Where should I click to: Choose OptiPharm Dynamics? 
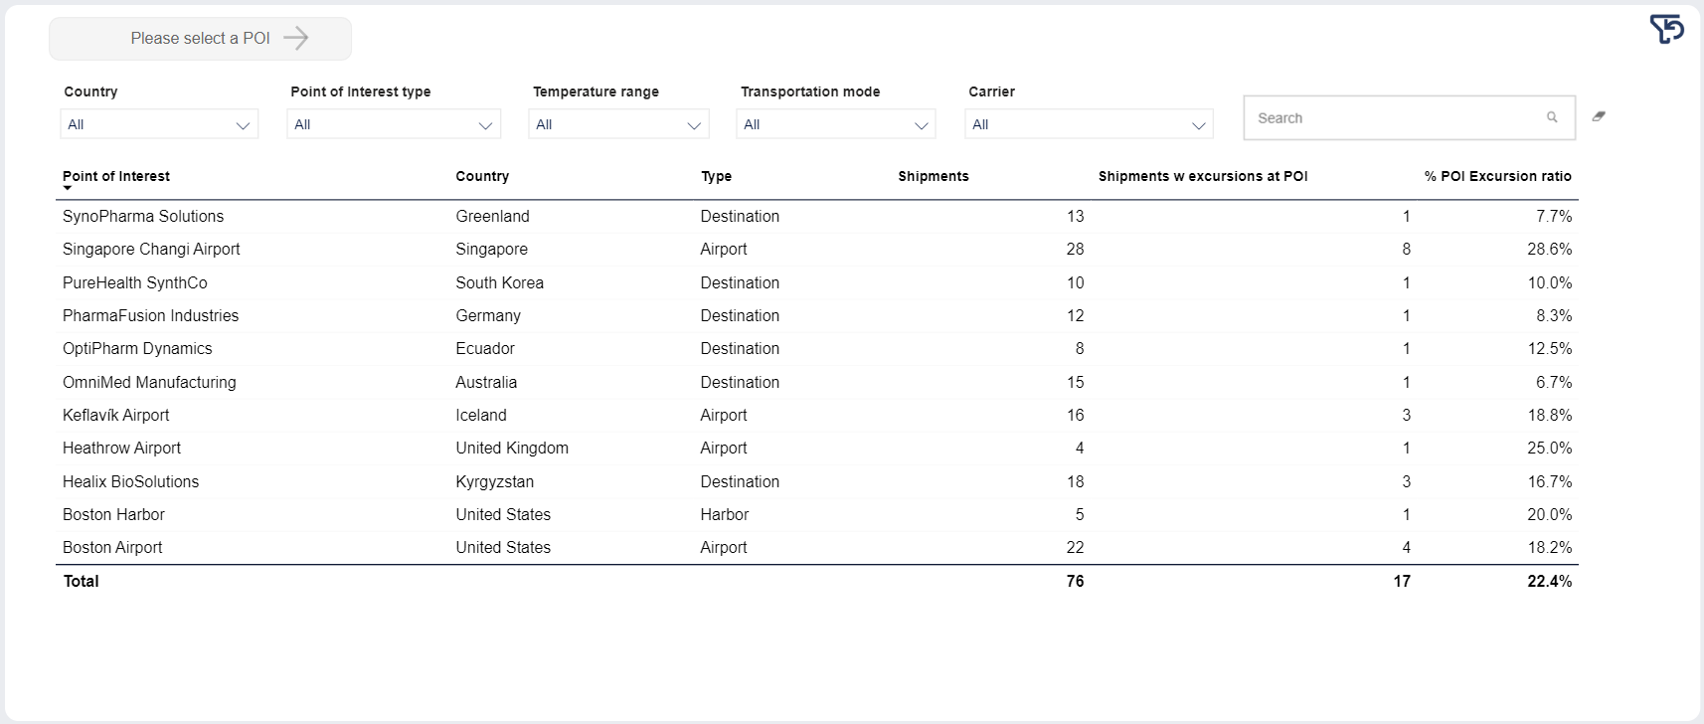(x=137, y=348)
